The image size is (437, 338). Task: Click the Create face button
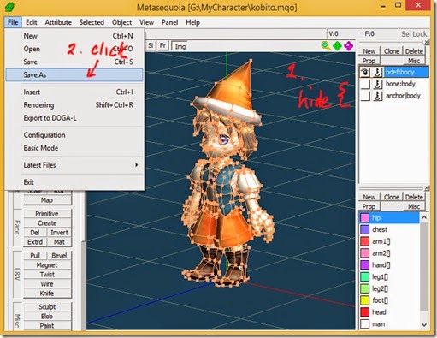click(47, 222)
